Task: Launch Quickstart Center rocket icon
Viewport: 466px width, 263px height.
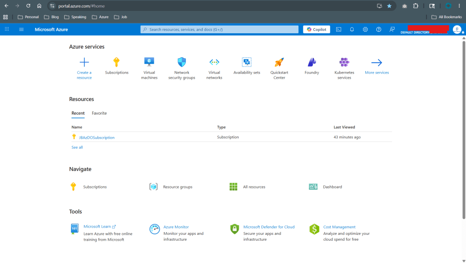Action: pyautogui.click(x=279, y=62)
